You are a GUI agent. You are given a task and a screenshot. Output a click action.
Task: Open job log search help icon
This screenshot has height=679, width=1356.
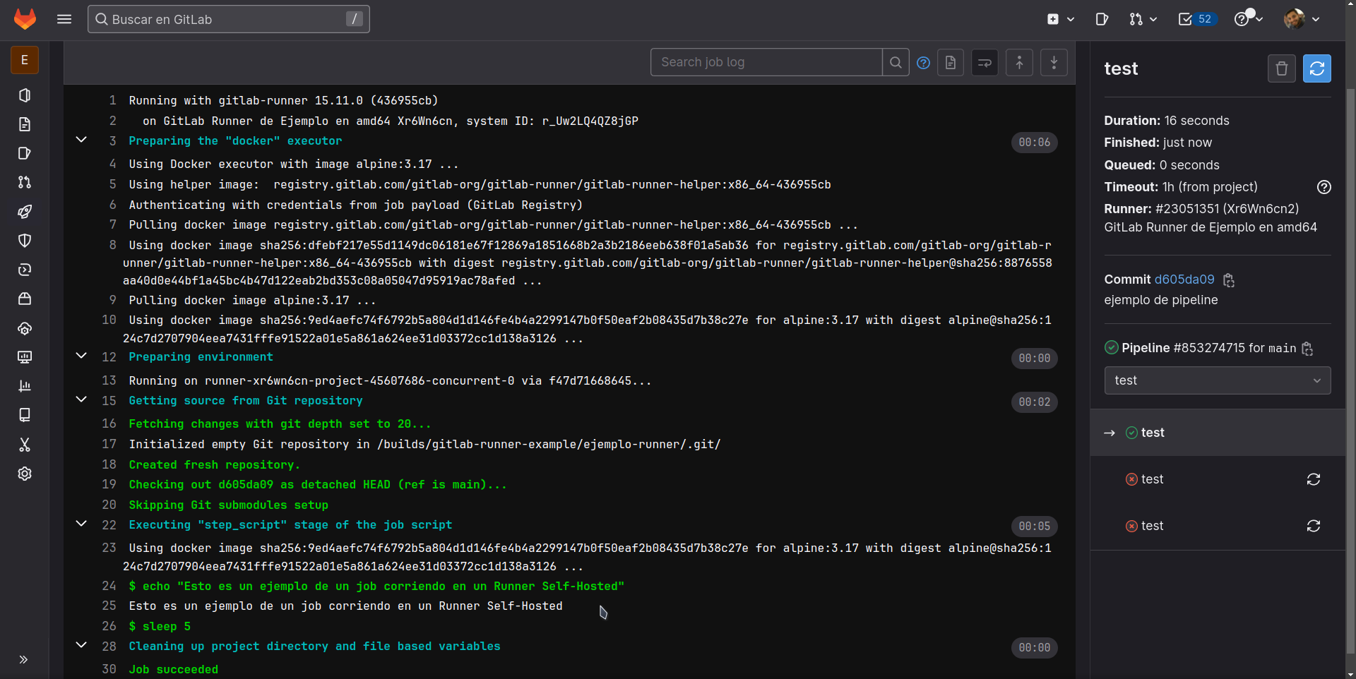click(x=923, y=63)
